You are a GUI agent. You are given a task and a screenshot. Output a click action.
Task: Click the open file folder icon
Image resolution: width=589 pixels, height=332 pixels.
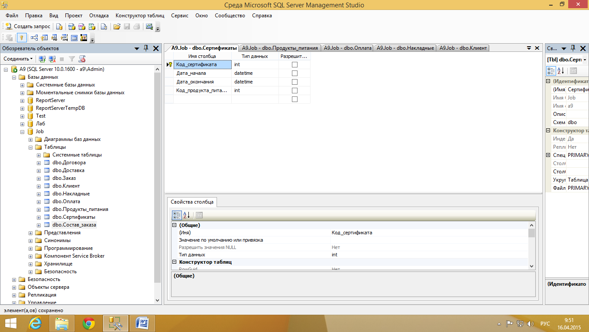(117, 26)
